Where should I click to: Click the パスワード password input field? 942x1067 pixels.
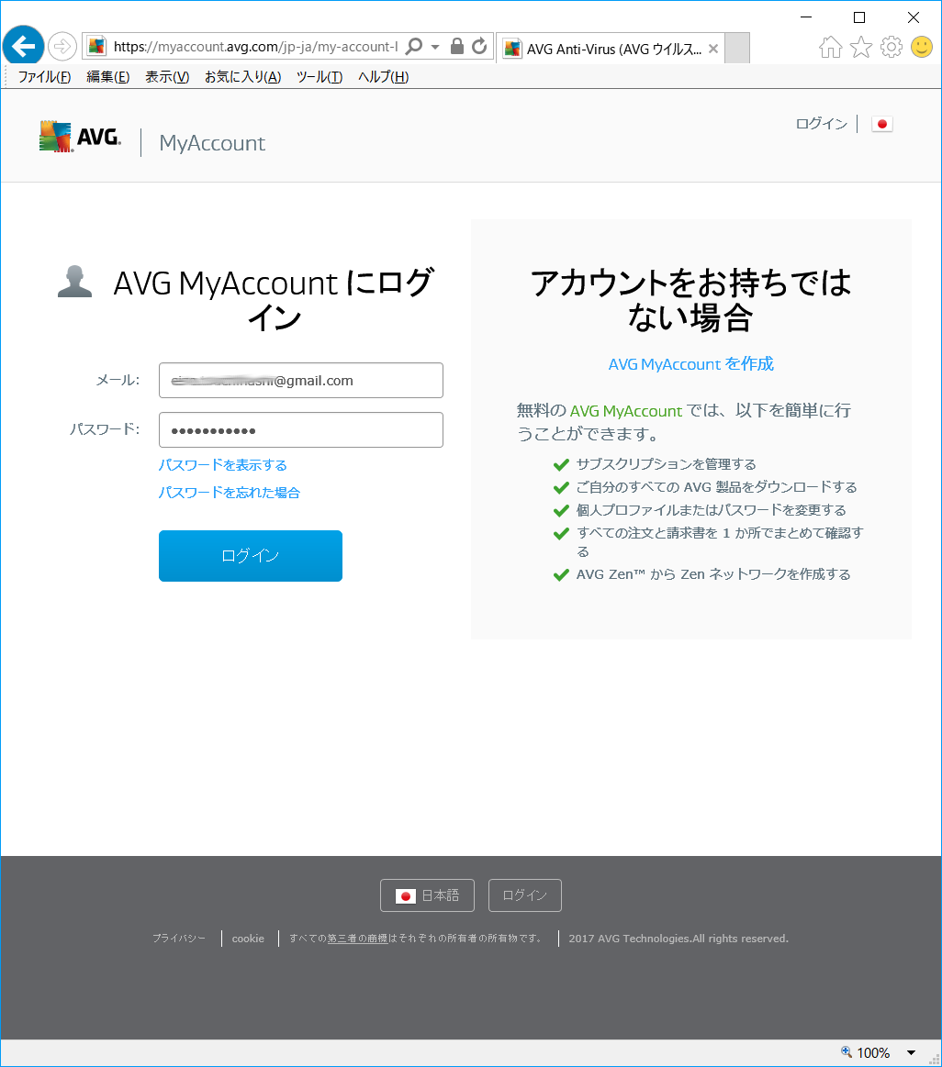[x=301, y=430]
